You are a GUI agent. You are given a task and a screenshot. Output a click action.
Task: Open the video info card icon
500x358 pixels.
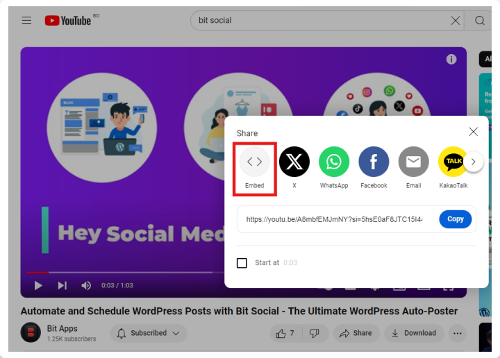pos(451,59)
